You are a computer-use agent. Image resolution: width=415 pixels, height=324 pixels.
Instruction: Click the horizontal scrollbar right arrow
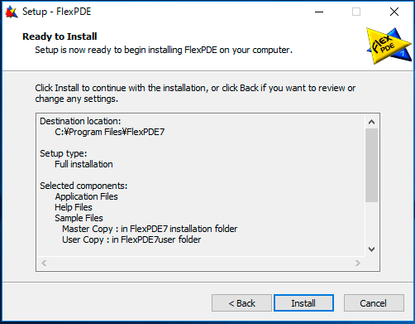(x=358, y=263)
